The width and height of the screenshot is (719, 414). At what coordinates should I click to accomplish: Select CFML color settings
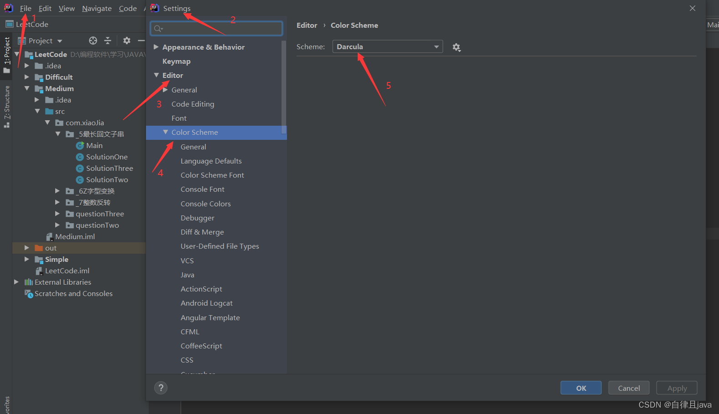click(190, 332)
